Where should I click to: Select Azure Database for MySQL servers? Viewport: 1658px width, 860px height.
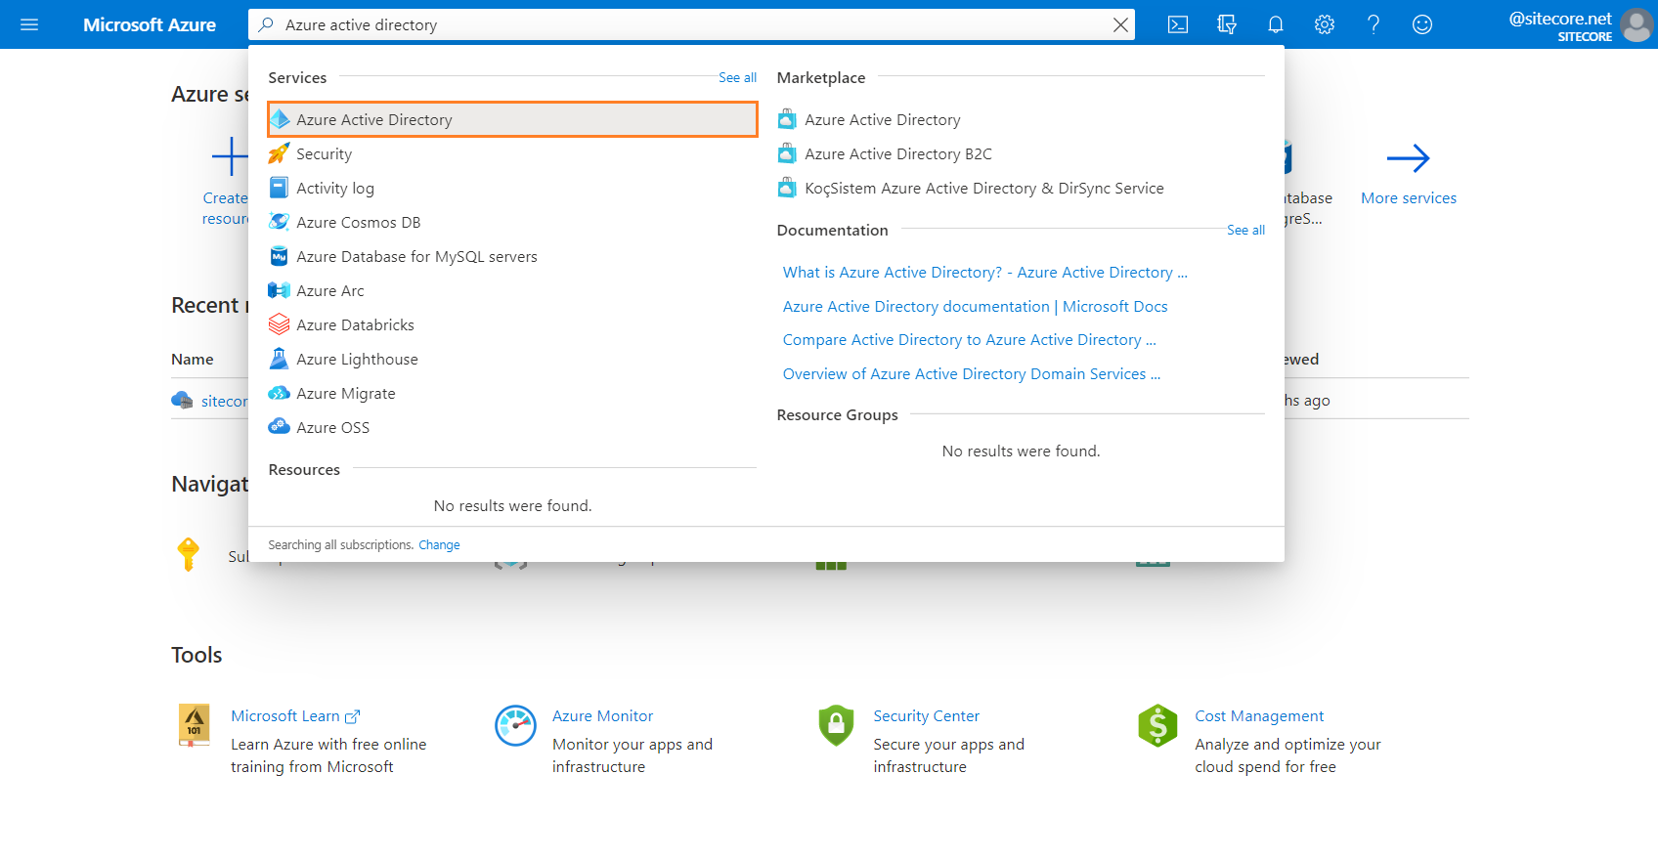click(x=512, y=256)
